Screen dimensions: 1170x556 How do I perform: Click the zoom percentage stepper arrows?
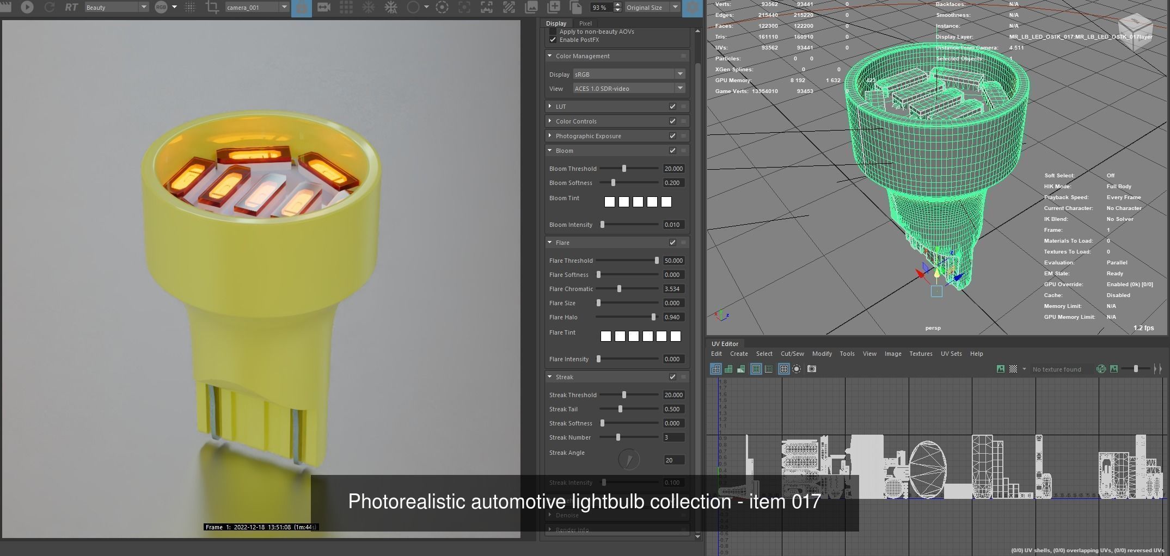point(617,7)
